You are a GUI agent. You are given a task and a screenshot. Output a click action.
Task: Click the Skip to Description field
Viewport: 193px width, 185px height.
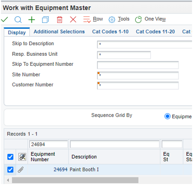[144, 44]
